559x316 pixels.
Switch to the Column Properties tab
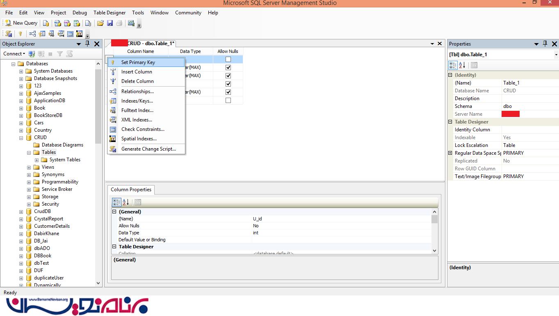tap(131, 190)
